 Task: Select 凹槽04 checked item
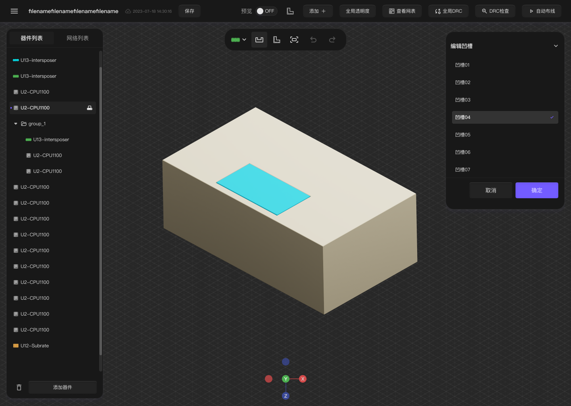pos(505,117)
